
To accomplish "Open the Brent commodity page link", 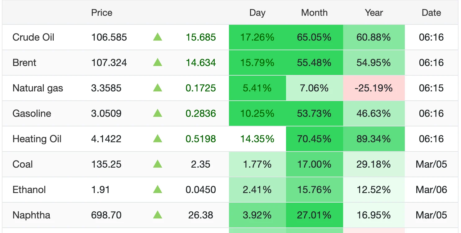I will coord(24,63).
